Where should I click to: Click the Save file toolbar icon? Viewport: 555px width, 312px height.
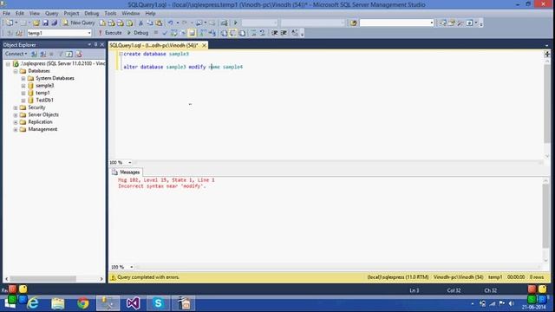[45, 23]
